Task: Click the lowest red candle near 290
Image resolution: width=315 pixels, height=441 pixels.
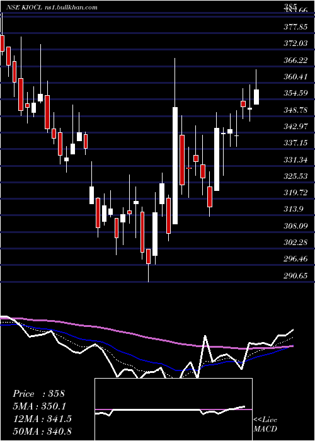Action: tap(148, 256)
